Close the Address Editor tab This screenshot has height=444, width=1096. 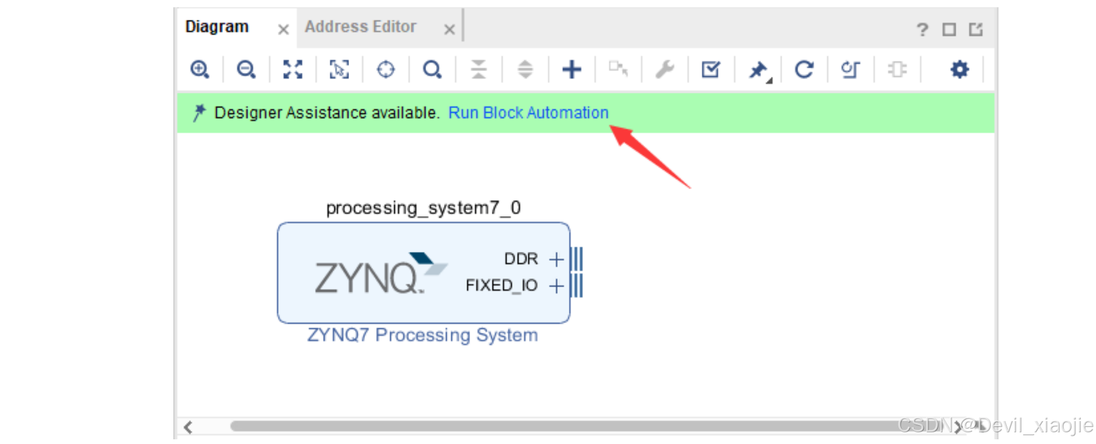click(450, 29)
